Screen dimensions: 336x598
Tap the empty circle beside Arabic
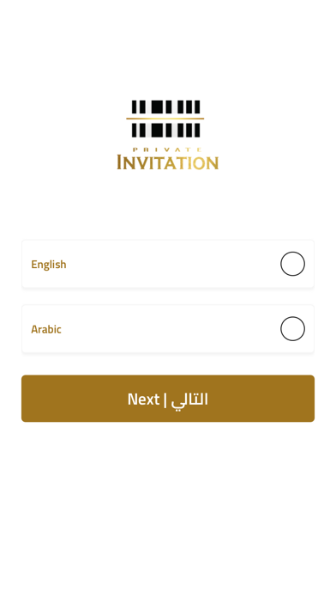[292, 328]
